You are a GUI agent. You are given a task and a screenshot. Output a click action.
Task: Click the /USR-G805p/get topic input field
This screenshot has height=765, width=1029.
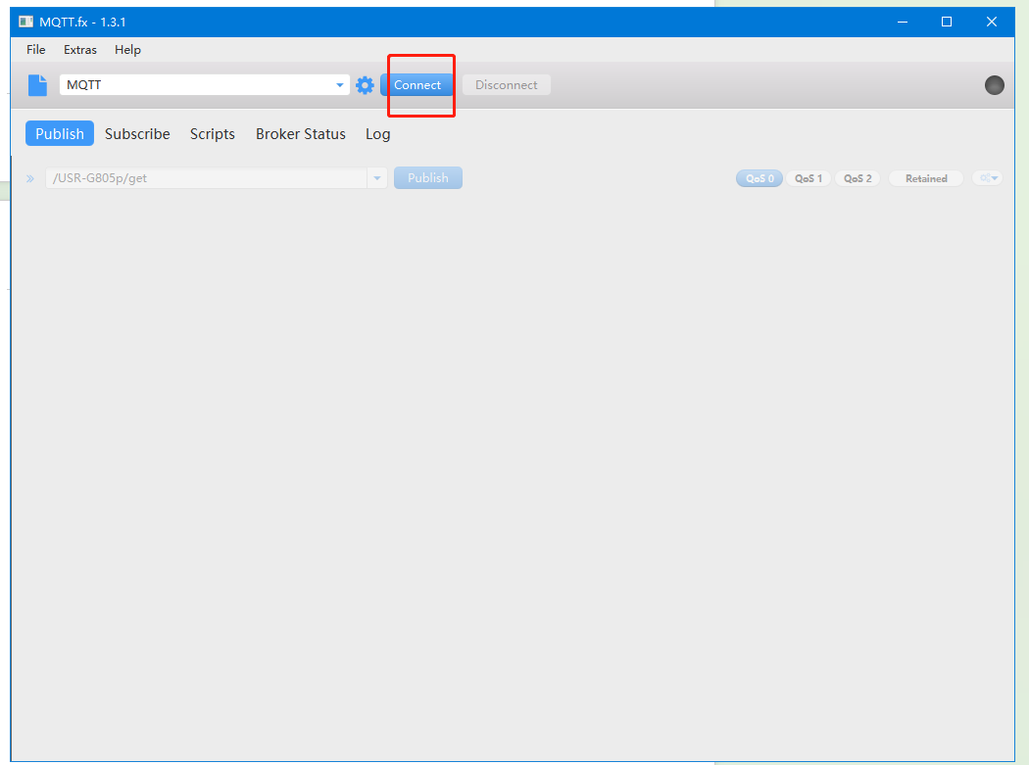(x=206, y=178)
